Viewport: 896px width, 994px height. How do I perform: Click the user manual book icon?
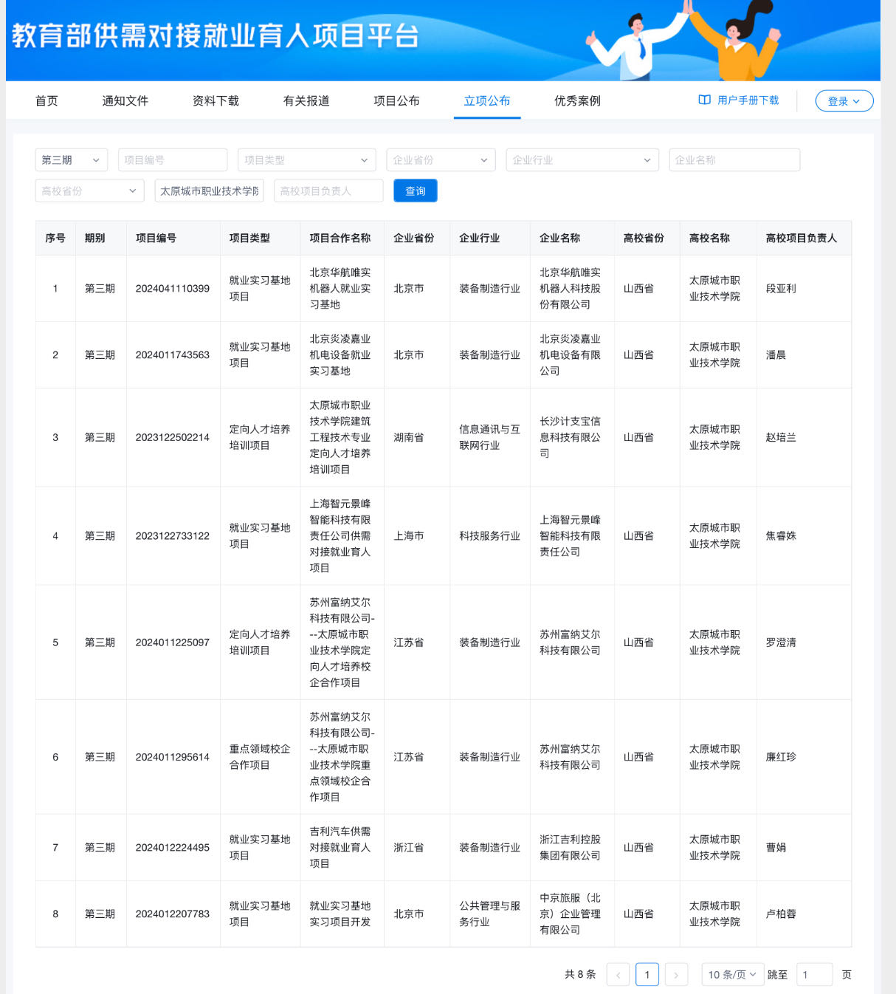pos(704,100)
